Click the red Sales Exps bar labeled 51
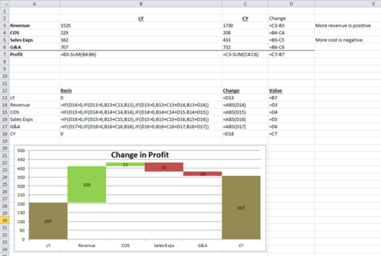This screenshot has width=381, height=256. [164, 167]
